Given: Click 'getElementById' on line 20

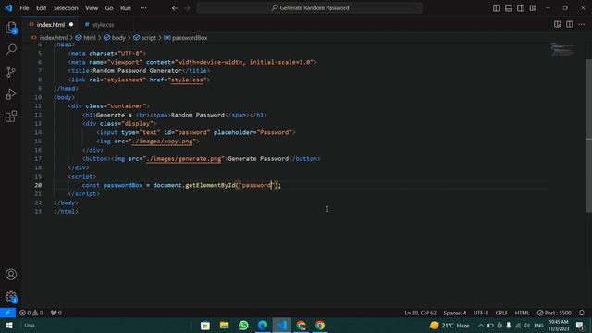Looking at the screenshot, I should 210,185.
